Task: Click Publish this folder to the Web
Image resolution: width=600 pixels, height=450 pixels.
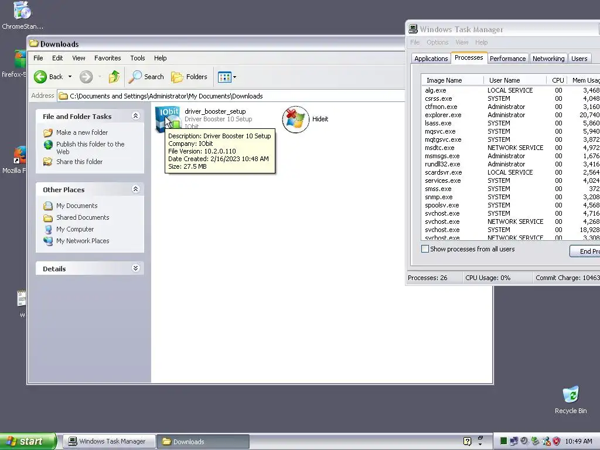Action: [x=90, y=148]
